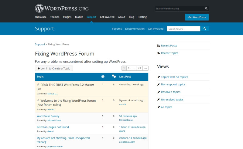Image resolution: width=243 pixels, height=149 pixels.
Task: Open Get Involved in the blue Support bar
Action: (x=156, y=29)
